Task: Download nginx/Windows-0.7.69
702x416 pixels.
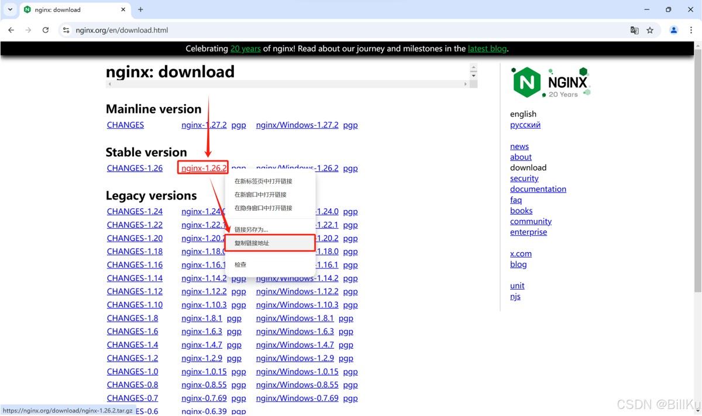Action: tap(297, 398)
